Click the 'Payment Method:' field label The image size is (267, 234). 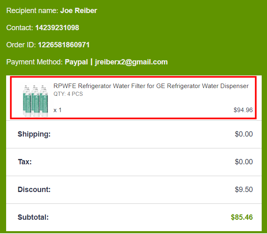[35, 62]
